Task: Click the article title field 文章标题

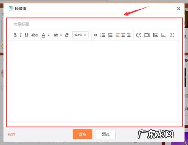Action: 94,24
